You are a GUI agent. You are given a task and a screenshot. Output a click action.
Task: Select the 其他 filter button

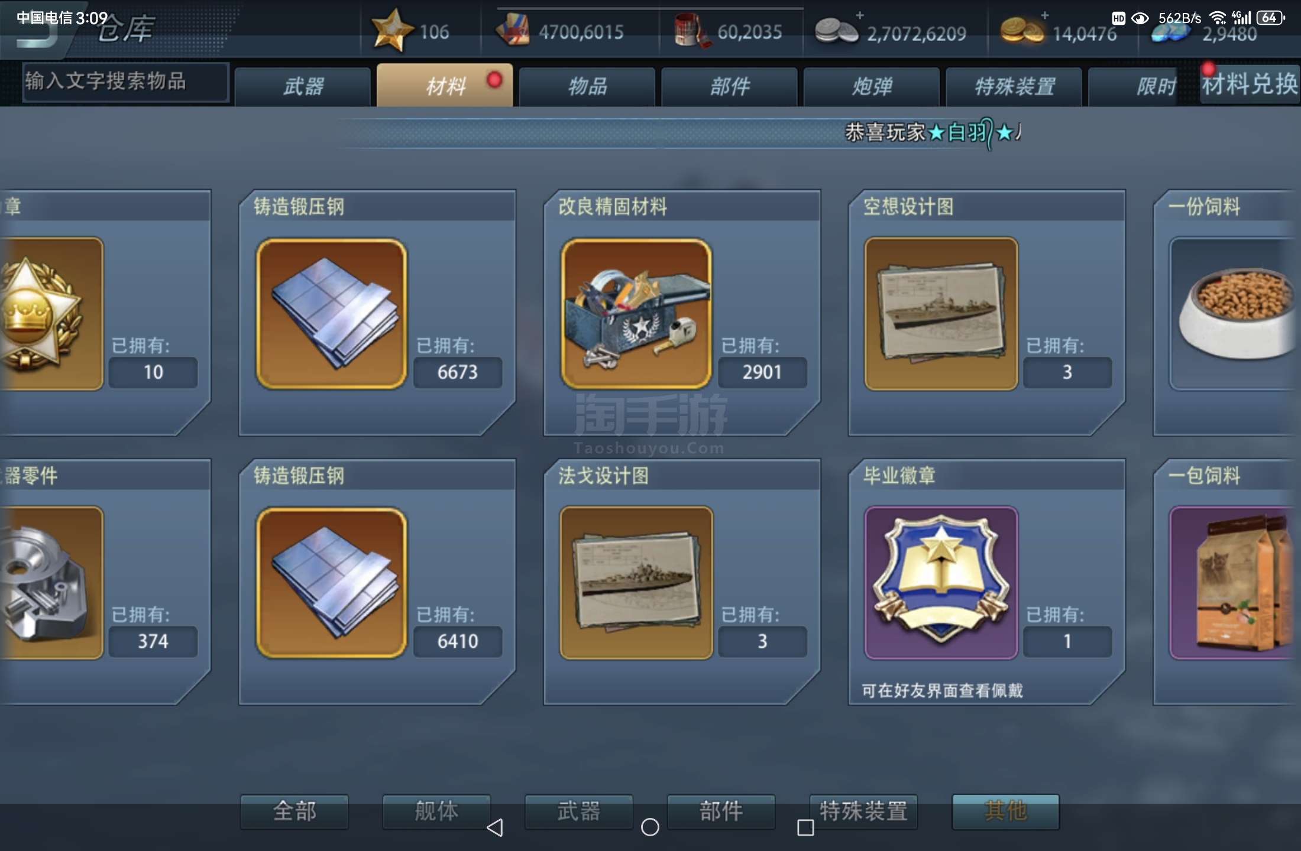click(x=1005, y=811)
